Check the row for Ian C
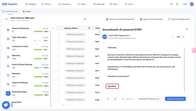This screenshot has width=196, height=111. tap(59, 56)
